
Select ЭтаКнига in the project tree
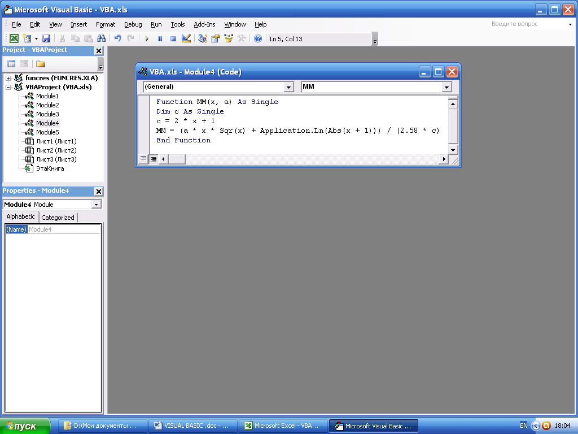(50, 168)
